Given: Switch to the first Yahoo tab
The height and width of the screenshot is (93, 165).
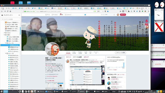Looking at the screenshot, I should [x=73, y=8].
